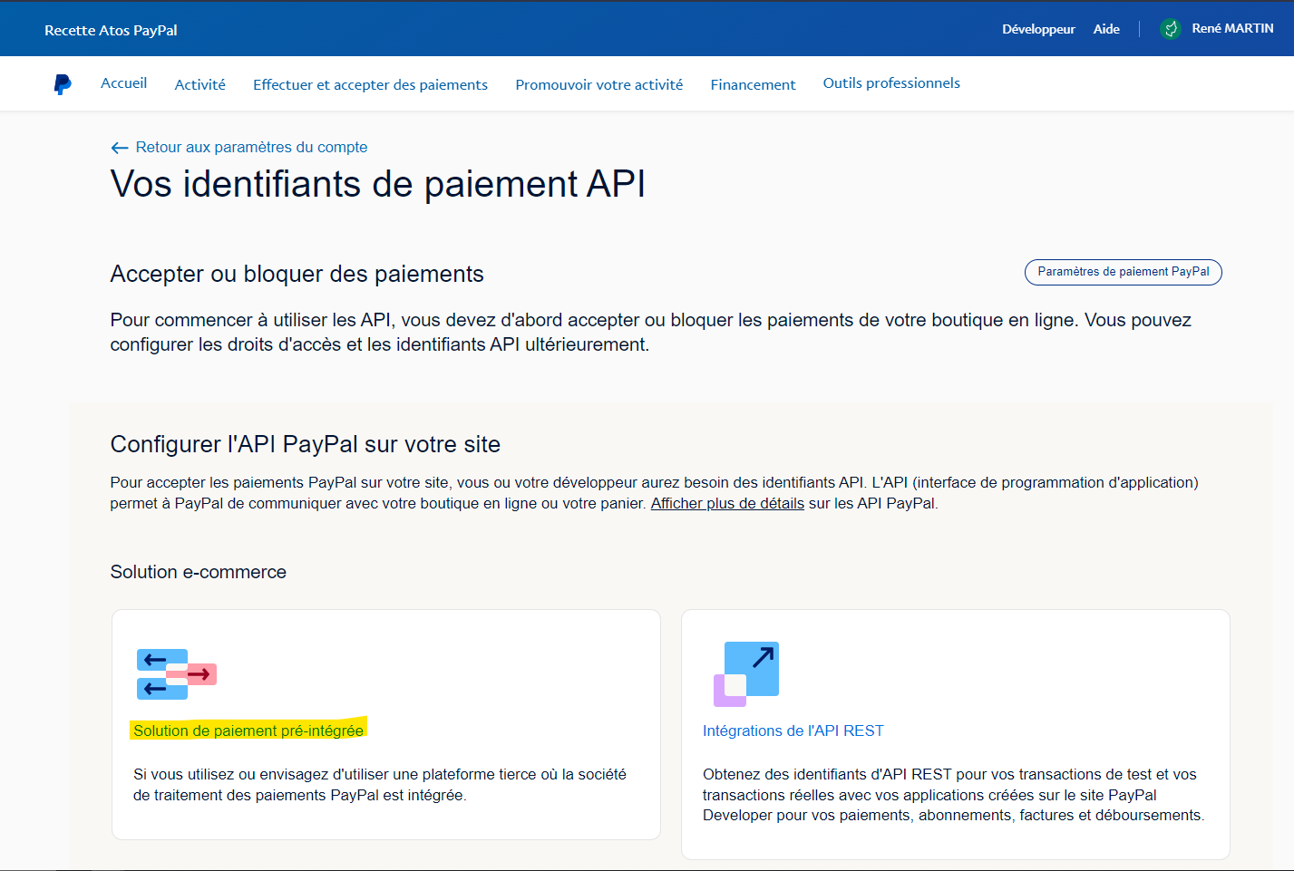Open Promouvoir votre activité menu
This screenshot has width=1294, height=871.
pos(598,84)
